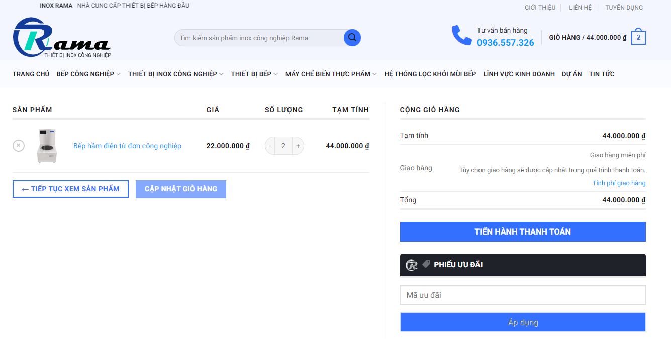Decrease quantity with the minus button
This screenshot has height=349, width=671.
coord(270,146)
